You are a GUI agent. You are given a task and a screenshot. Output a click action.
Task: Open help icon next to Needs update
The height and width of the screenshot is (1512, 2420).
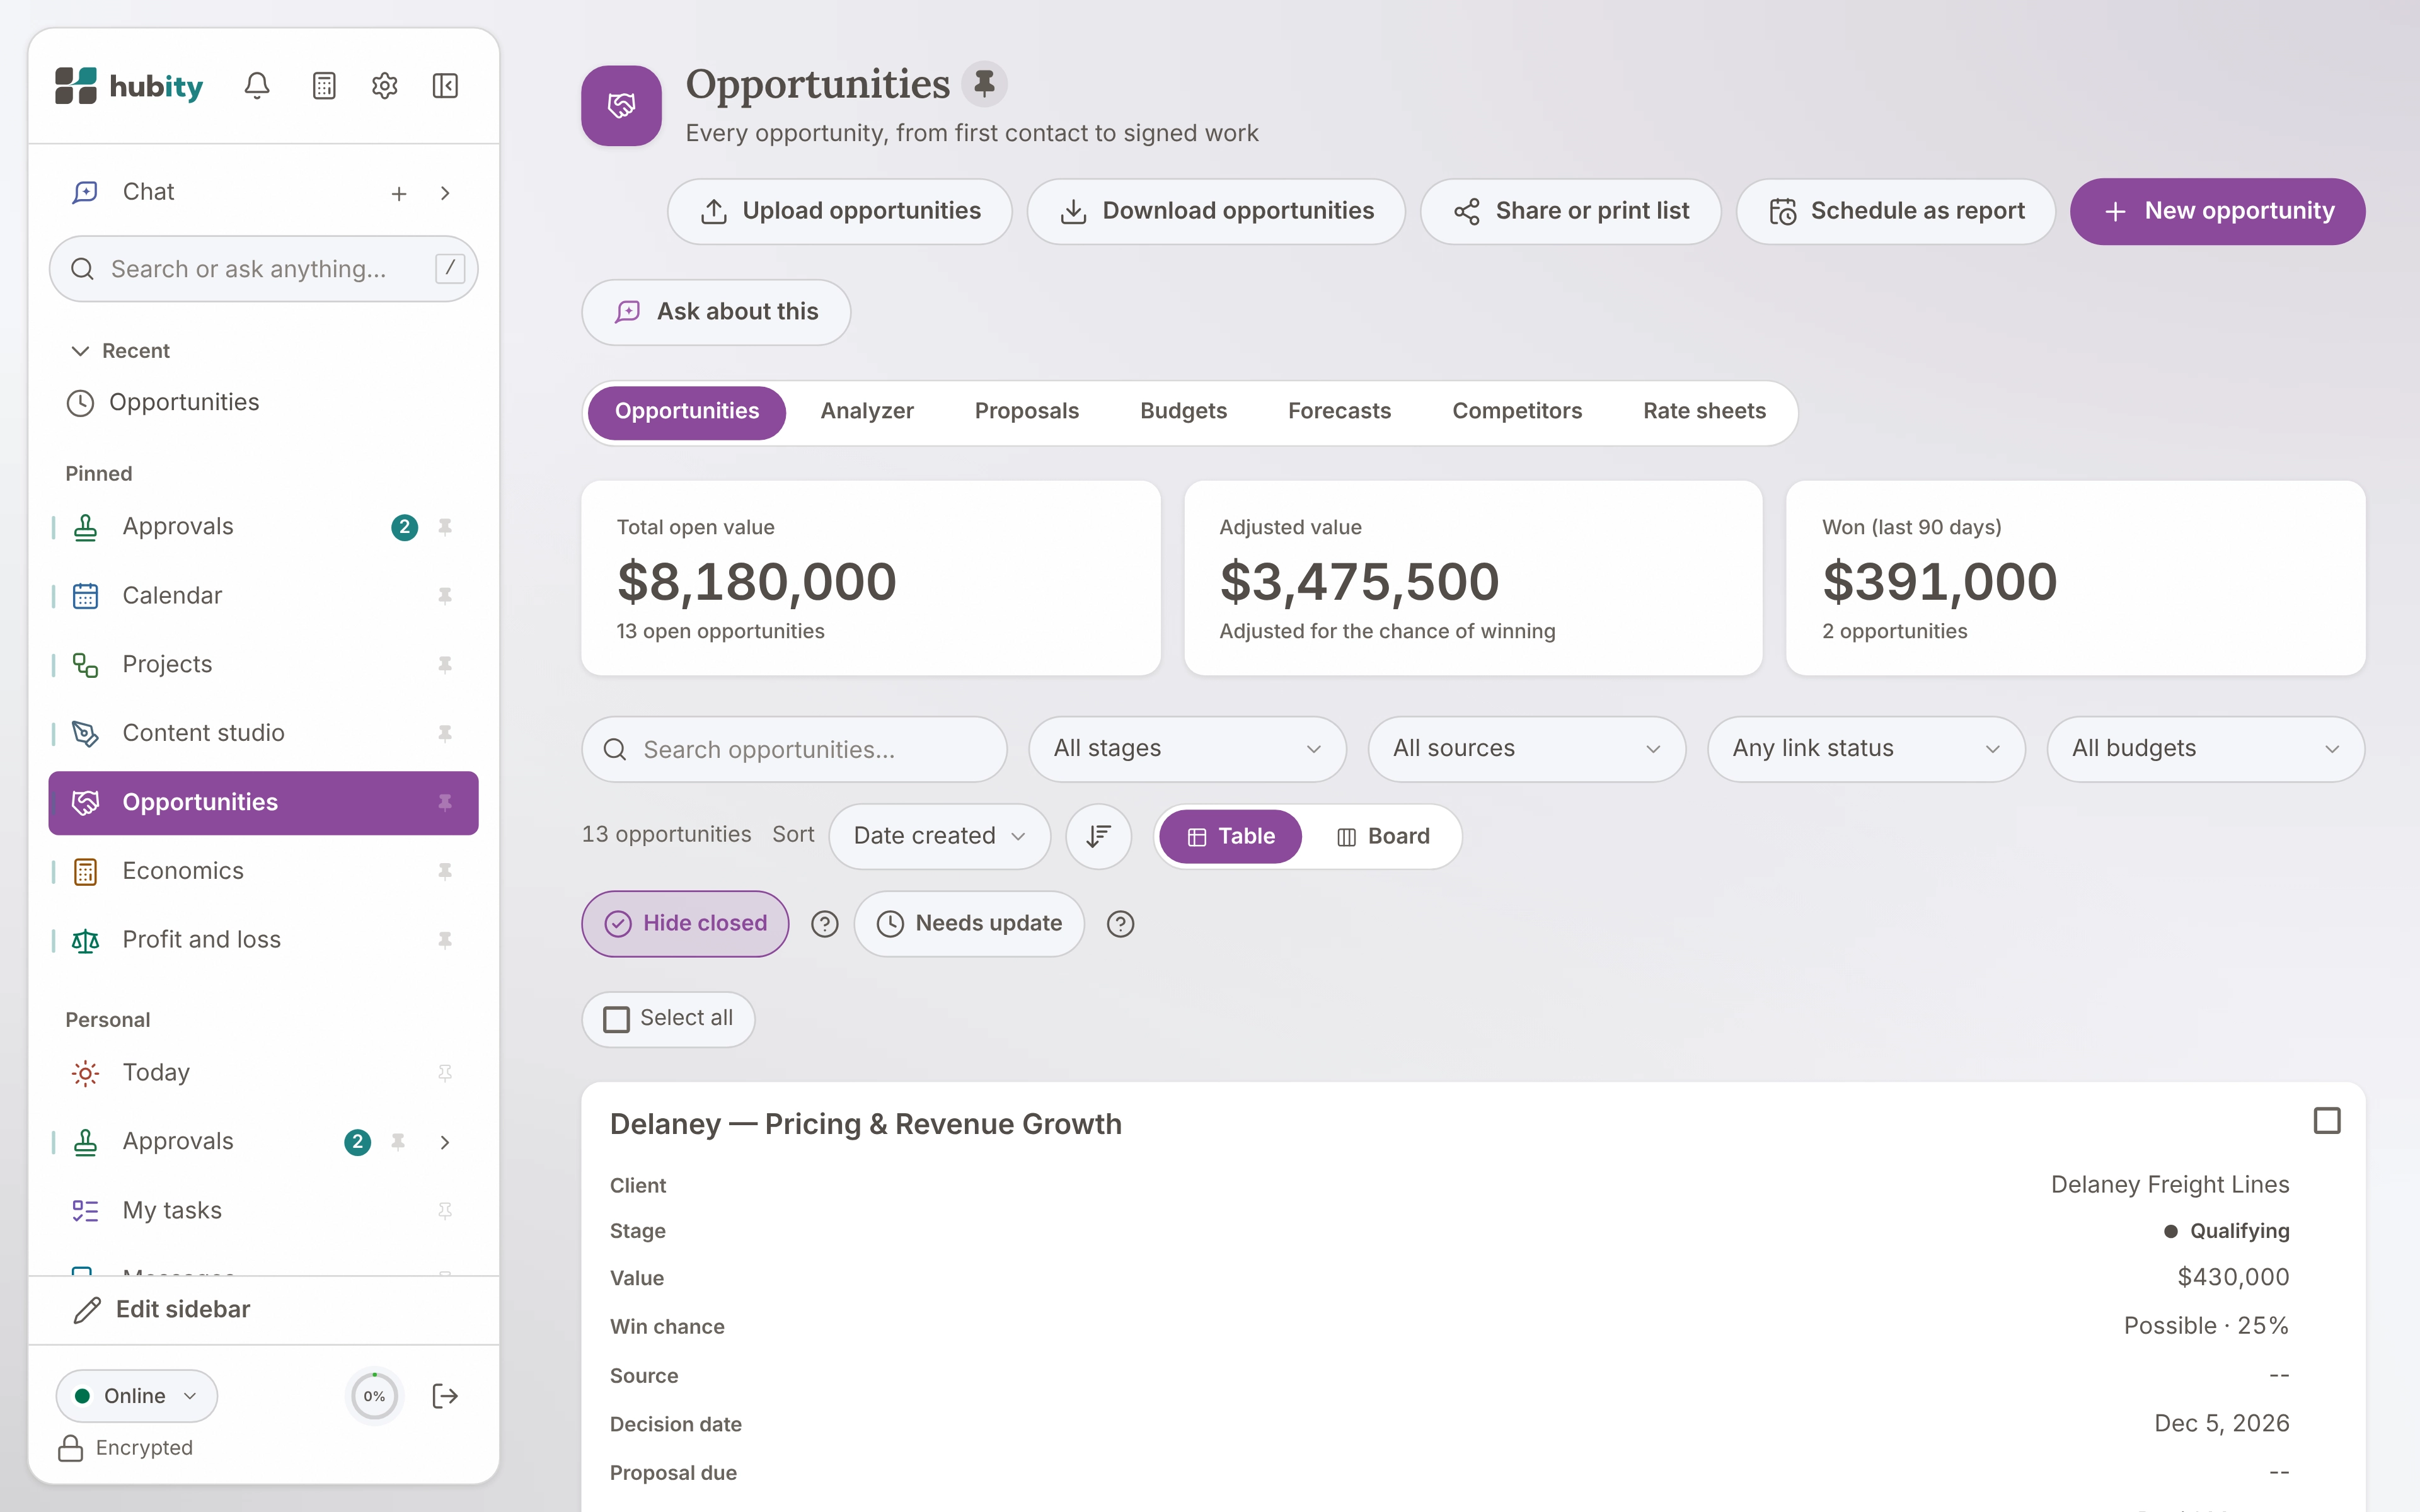[x=1120, y=924]
